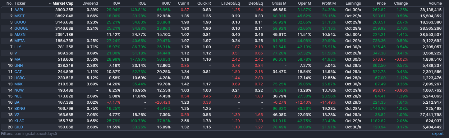Select META profit margin 39.99%
The width and height of the screenshot is (449, 138).
pos(329,41)
